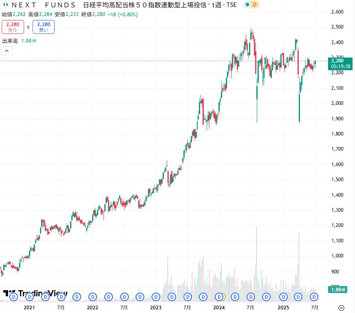
Task: Open chart settings via the gear icon
Action: (342, 307)
